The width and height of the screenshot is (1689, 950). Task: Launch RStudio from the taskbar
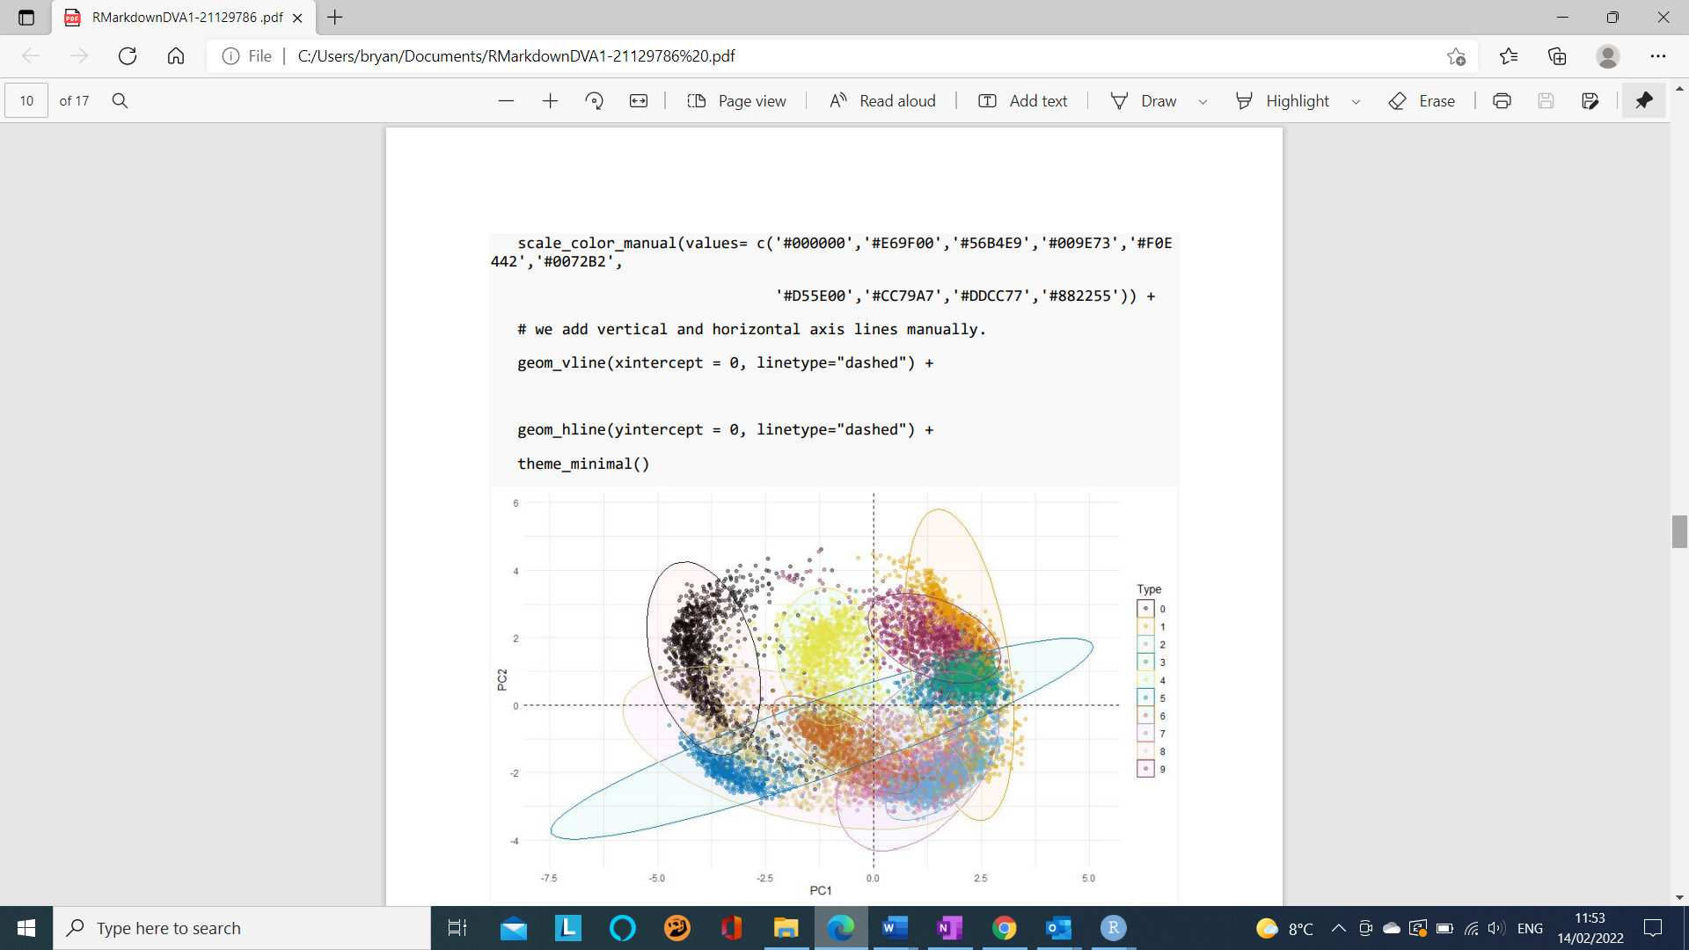point(1114,928)
